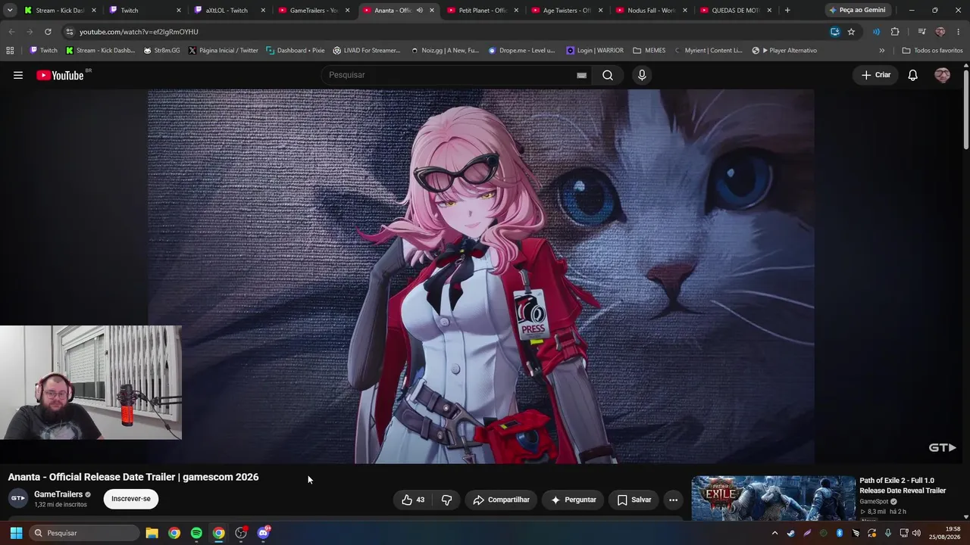This screenshot has width=970, height=545.
Task: Open the Path of Exile 2 video title
Action: pyautogui.click(x=903, y=485)
